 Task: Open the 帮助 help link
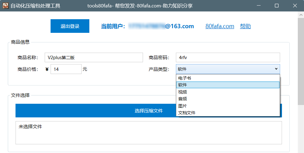tap(245, 26)
